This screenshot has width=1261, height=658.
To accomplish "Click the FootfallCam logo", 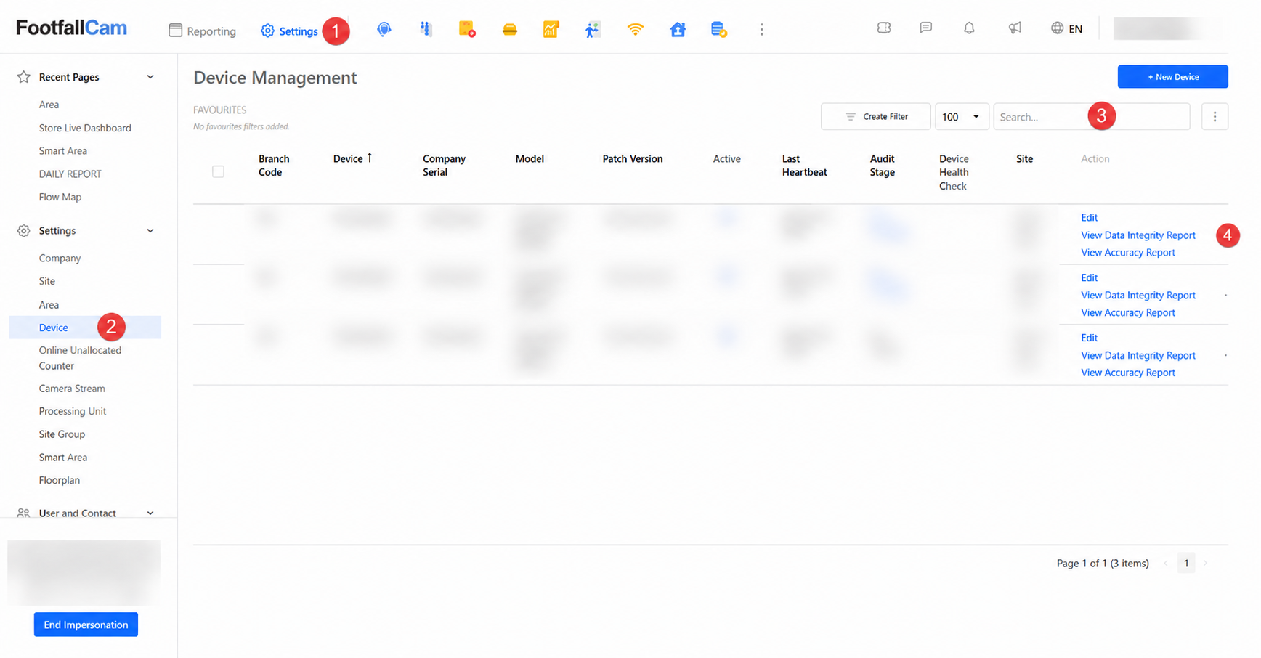I will point(71,28).
